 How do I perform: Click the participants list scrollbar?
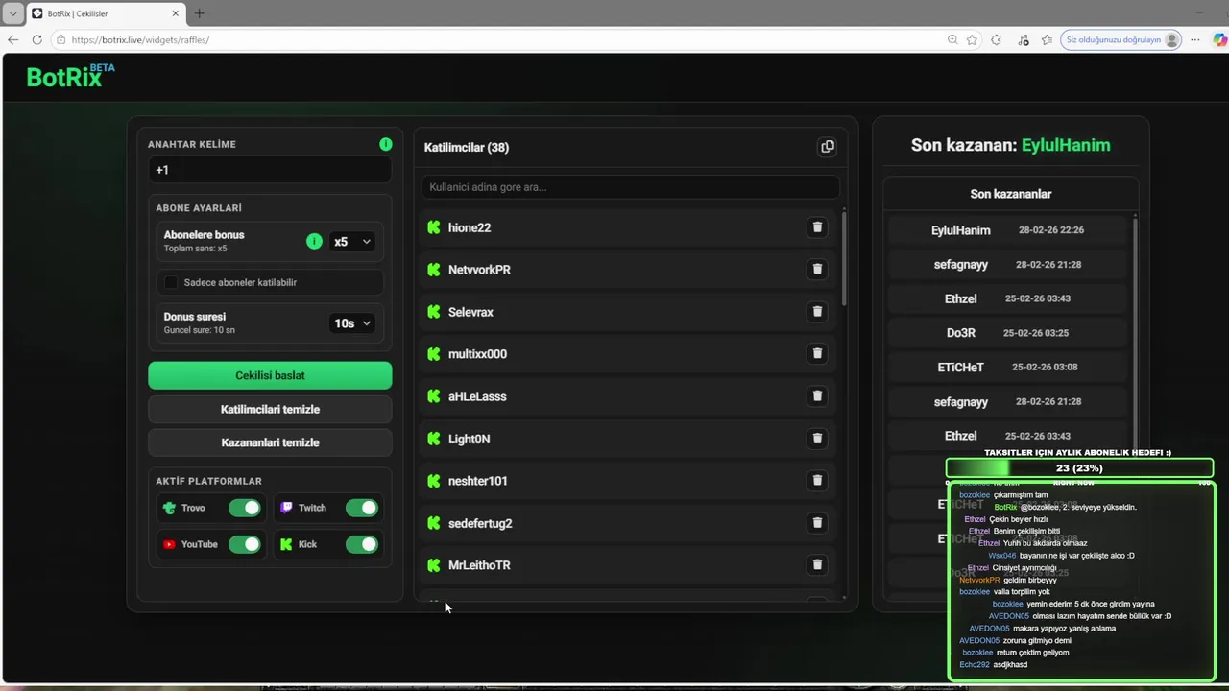click(844, 259)
